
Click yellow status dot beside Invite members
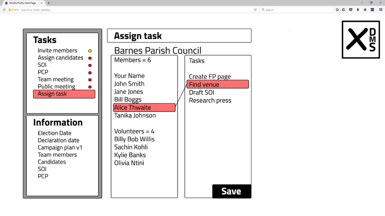click(x=90, y=51)
